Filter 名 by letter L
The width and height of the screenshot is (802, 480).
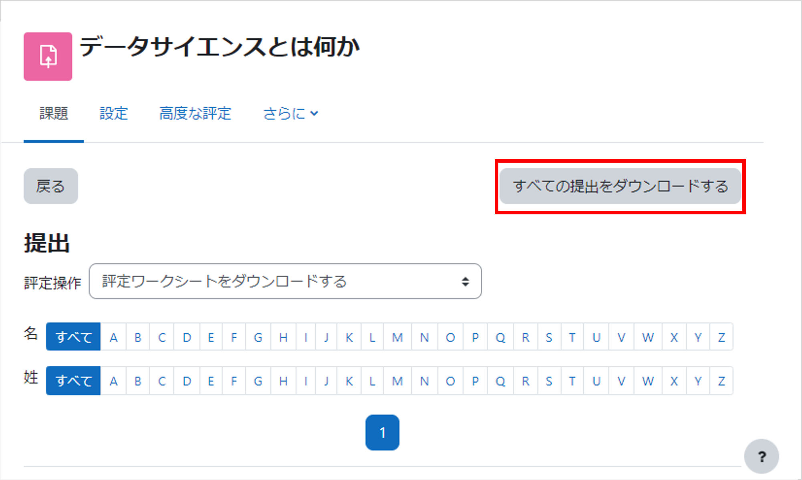373,337
